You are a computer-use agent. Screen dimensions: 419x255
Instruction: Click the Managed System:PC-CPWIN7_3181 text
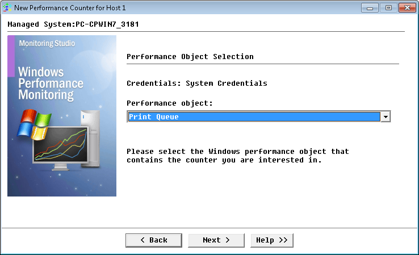(x=73, y=24)
